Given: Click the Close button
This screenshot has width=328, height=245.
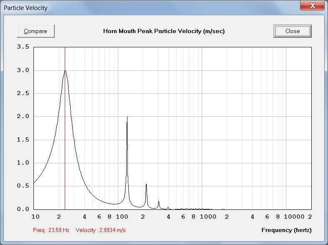Looking at the screenshot, I should [x=292, y=31].
